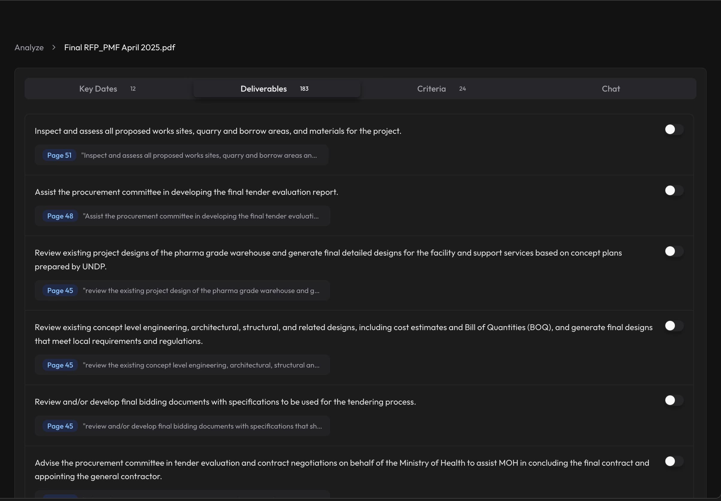Switch on the 'pharma grade warehouse' deliverable toggle
This screenshot has width=721, height=501.
tap(674, 251)
